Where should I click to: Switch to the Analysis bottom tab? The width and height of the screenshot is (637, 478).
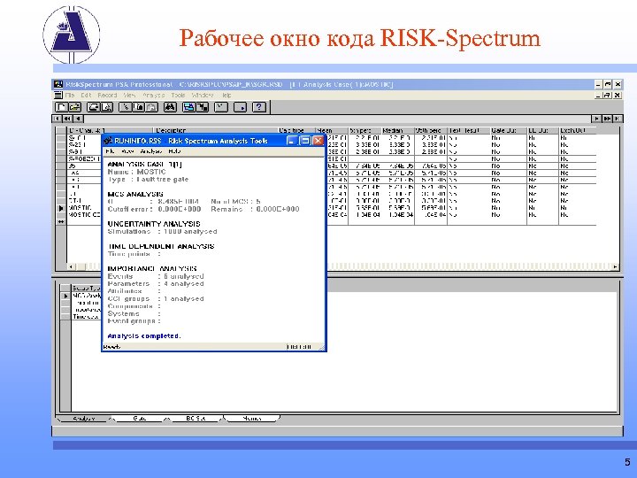(84, 418)
